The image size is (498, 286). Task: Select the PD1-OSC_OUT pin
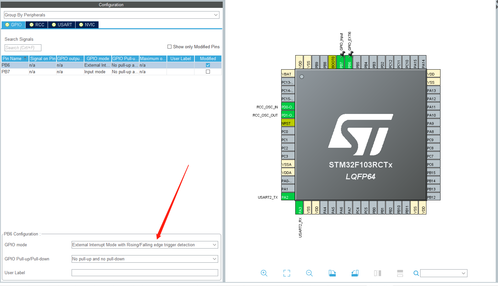tap(288, 115)
